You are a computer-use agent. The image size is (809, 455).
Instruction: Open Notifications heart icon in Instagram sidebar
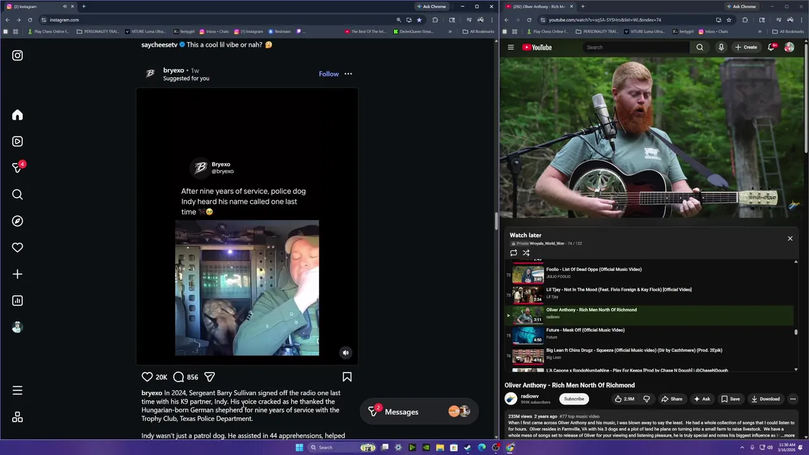click(x=17, y=248)
